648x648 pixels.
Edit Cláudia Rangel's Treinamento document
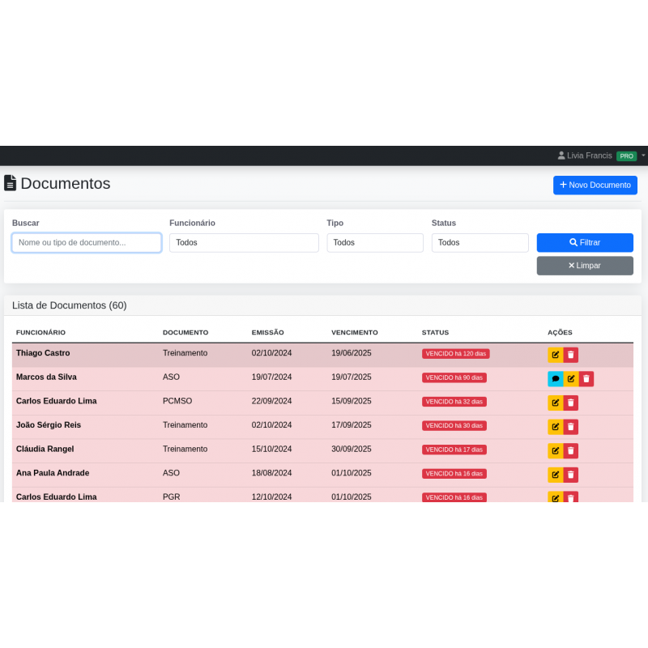click(555, 451)
